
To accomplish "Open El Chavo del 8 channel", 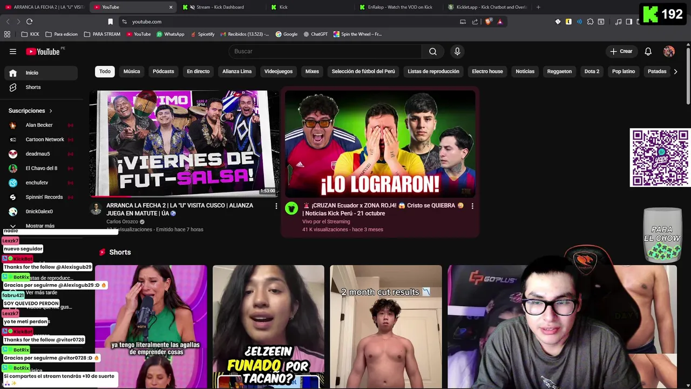I will coord(41,168).
